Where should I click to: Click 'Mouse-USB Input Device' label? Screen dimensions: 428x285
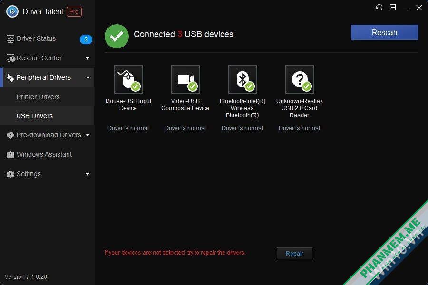pyautogui.click(x=128, y=104)
